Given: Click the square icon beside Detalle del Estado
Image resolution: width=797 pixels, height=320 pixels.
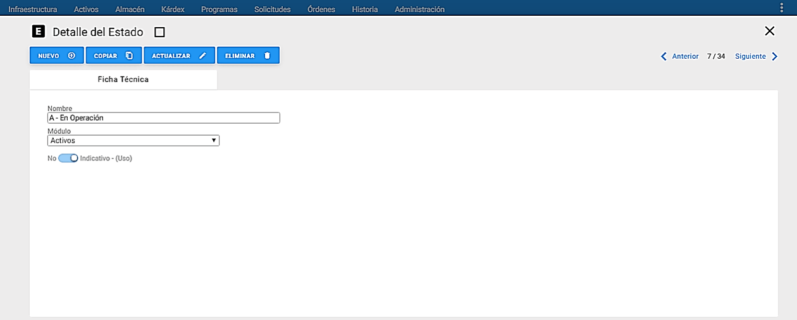Looking at the screenshot, I should [159, 32].
